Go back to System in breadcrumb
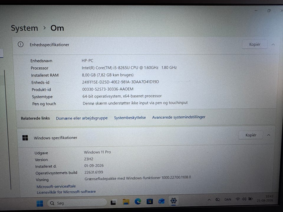 click(x=24, y=28)
